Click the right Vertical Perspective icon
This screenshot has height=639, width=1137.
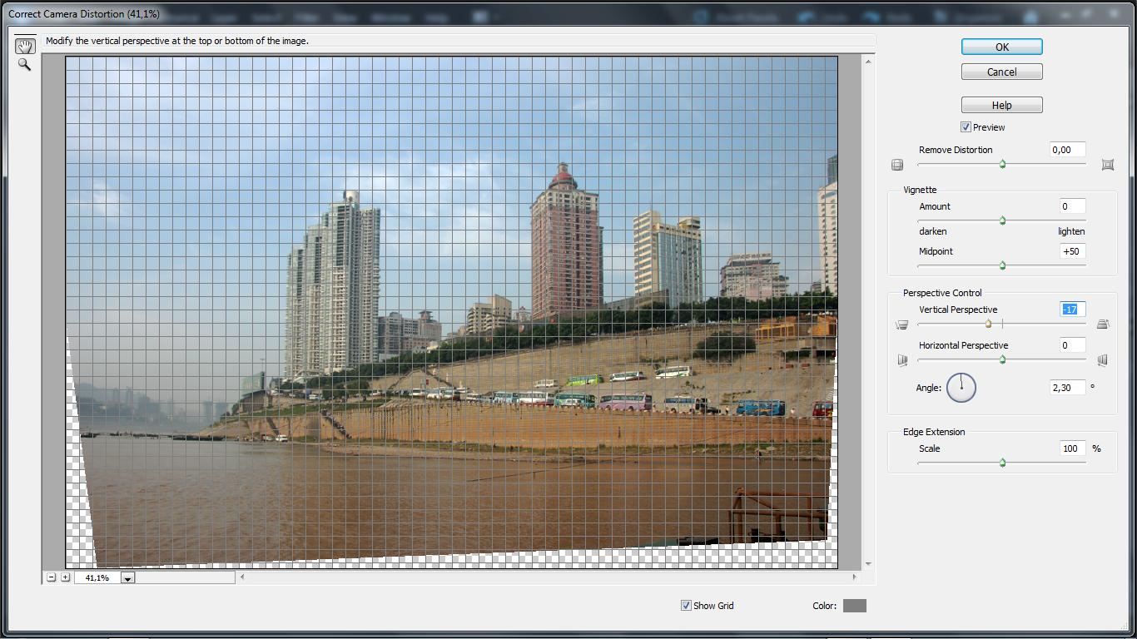pyautogui.click(x=1103, y=324)
